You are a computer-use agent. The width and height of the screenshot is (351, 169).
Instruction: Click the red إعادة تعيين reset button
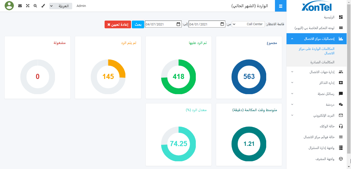pyautogui.click(x=118, y=24)
